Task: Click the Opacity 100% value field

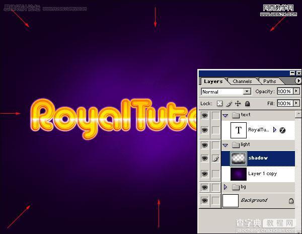Action: [285, 91]
